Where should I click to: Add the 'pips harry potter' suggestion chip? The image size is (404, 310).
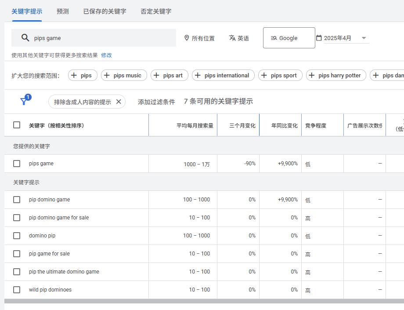pyautogui.click(x=336, y=75)
